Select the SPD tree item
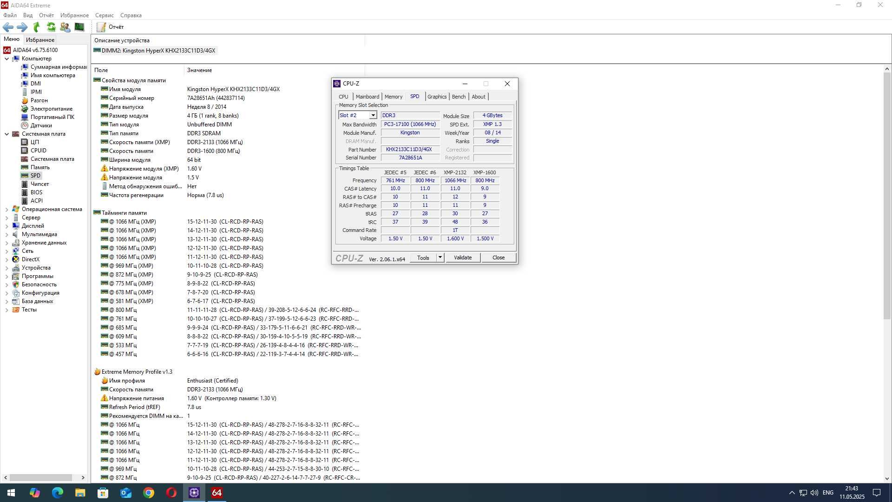Screen dimensions: 892x502 (x=35, y=176)
